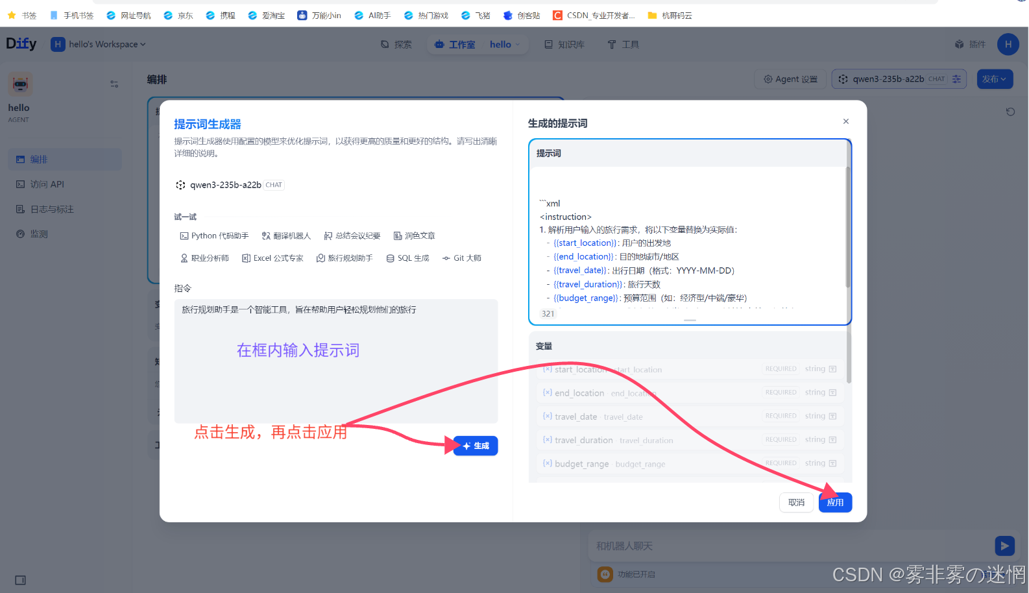Select 监测 in the sidebar
Image resolution: width=1029 pixels, height=593 pixels.
pyautogui.click(x=64, y=234)
